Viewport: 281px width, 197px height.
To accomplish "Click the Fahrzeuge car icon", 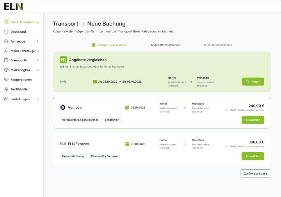I will tap(6, 41).
